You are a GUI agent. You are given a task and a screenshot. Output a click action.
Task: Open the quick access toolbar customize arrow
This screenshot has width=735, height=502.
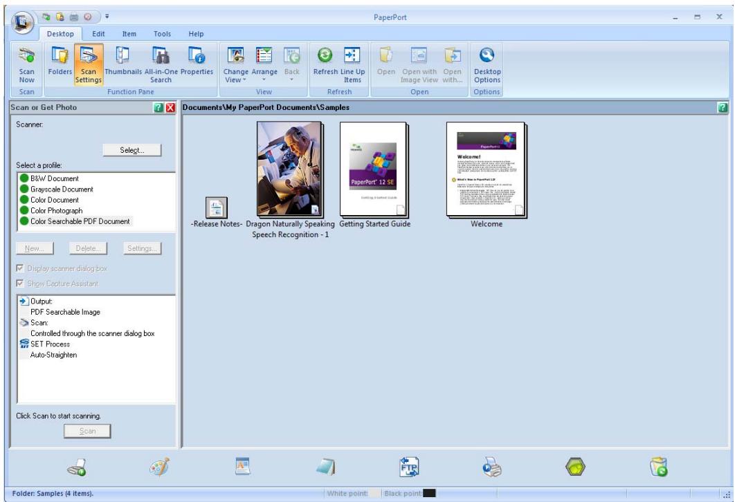(107, 17)
